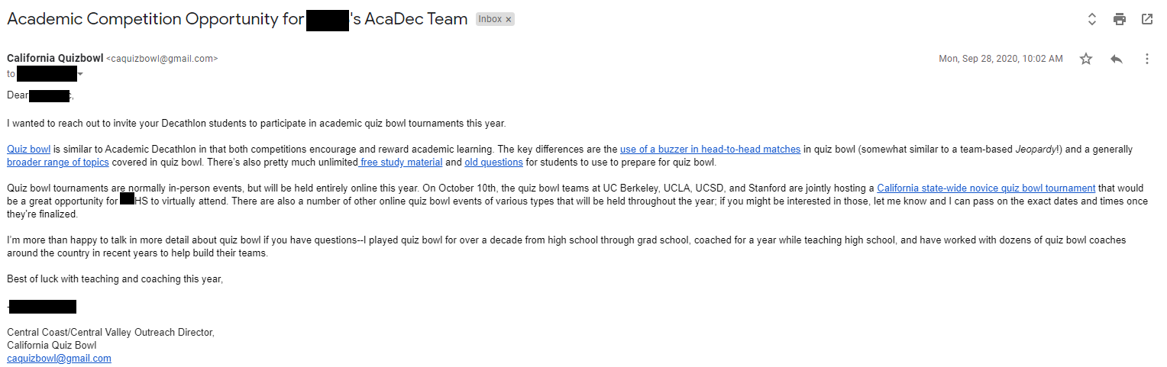Click the caquizbowl@gmail.com link in the signature
Viewport: 1167px width, 367px height.
(x=59, y=359)
